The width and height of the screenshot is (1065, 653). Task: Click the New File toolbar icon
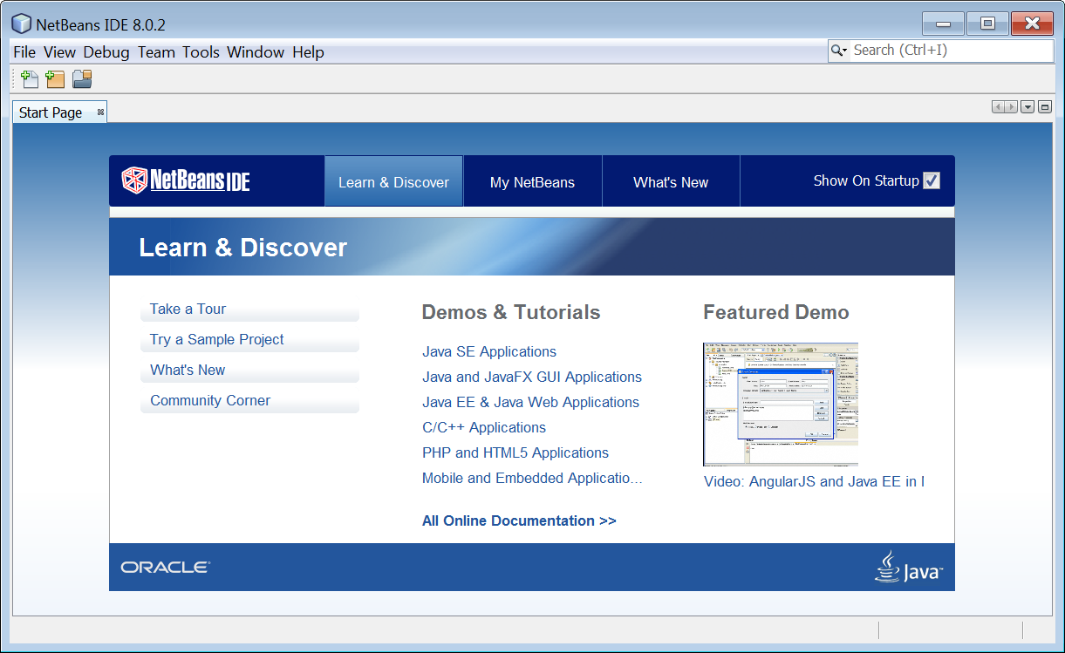pos(30,79)
